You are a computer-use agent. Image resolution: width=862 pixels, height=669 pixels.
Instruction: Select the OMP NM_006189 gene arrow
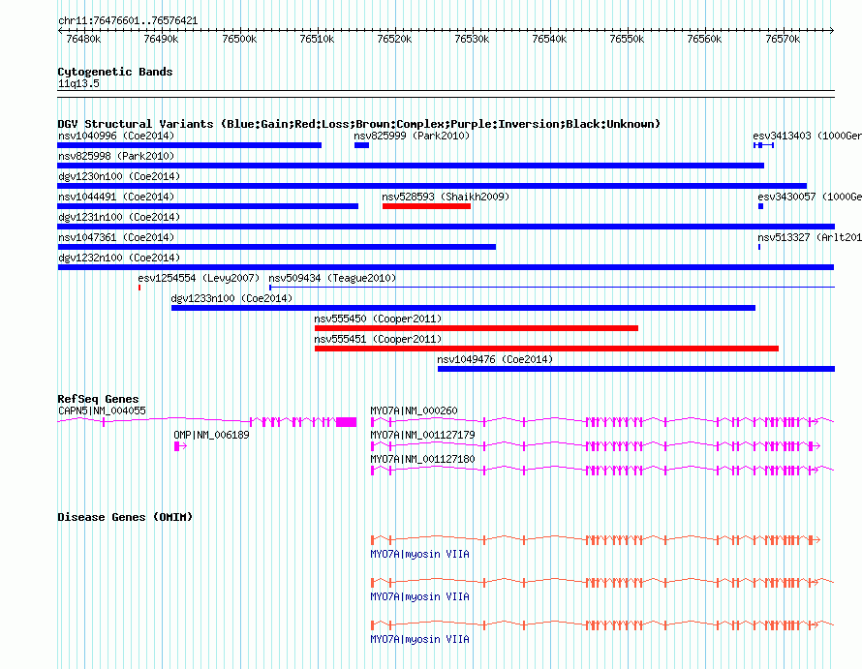coord(180,446)
